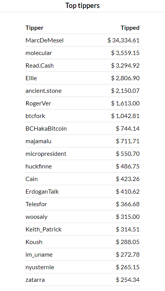Screen dimensions: 165x291
Task: Select the Cain tipper row
Action: pos(83,179)
